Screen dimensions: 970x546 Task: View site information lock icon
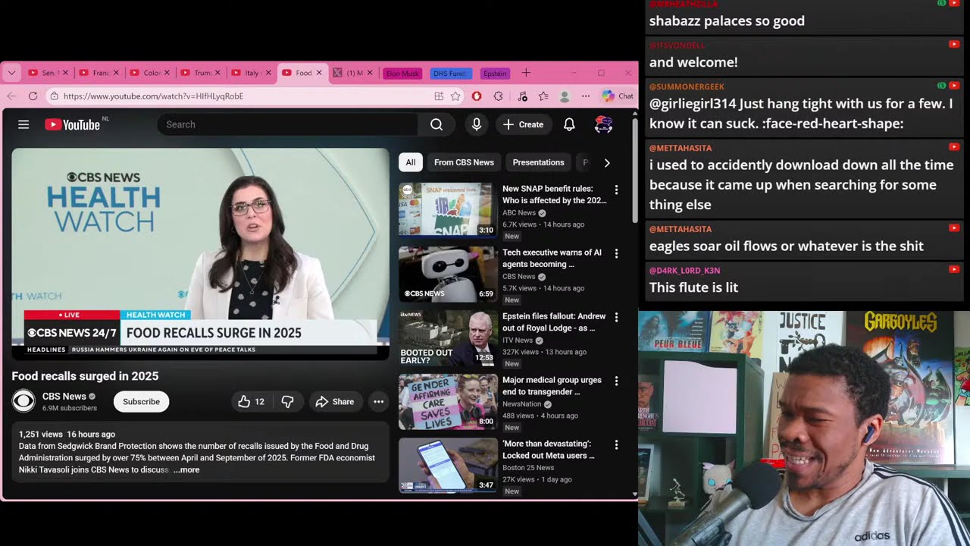pos(53,96)
